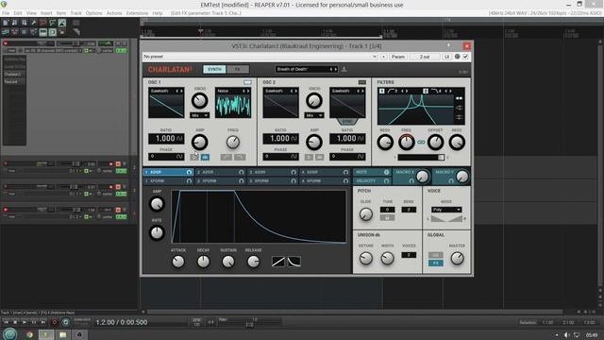This screenshot has height=340, width=604.
Task: Select filter 1 with the 1 button
Action: pyautogui.click(x=381, y=91)
